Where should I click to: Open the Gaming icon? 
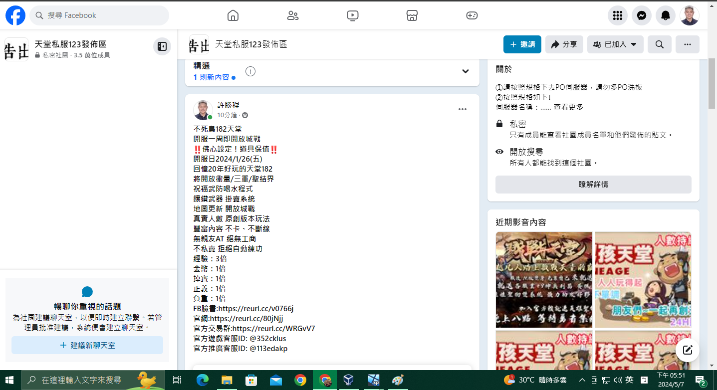coord(472,15)
